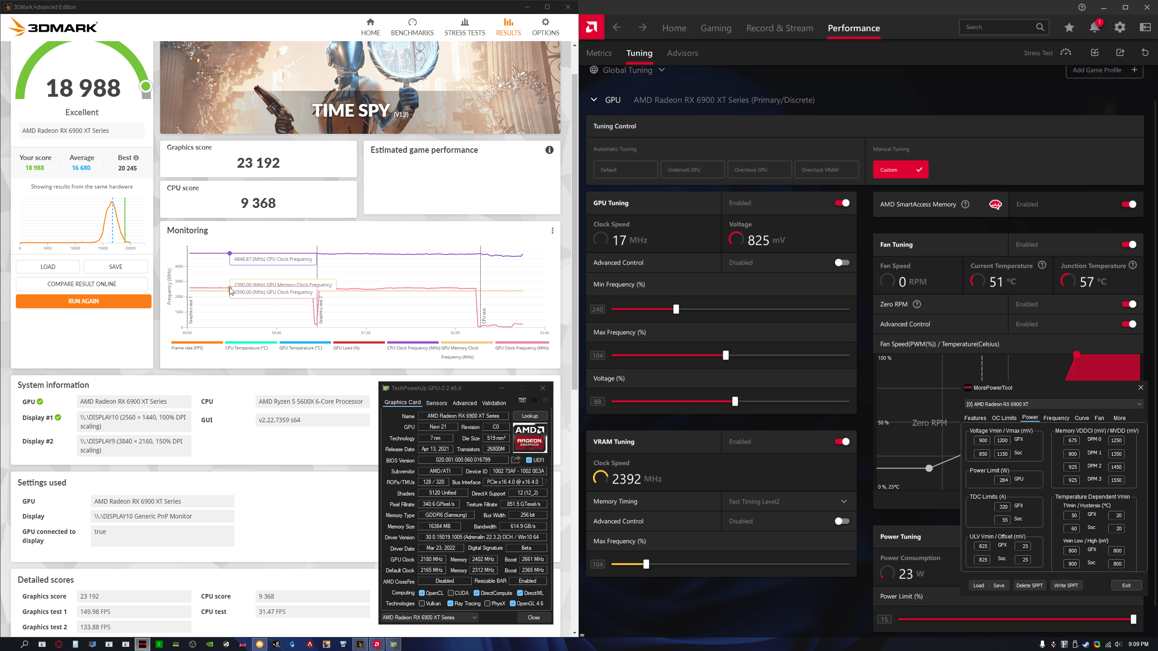This screenshot has width=1158, height=651.
Task: Show info for Estimated game performance
Action: pos(549,150)
